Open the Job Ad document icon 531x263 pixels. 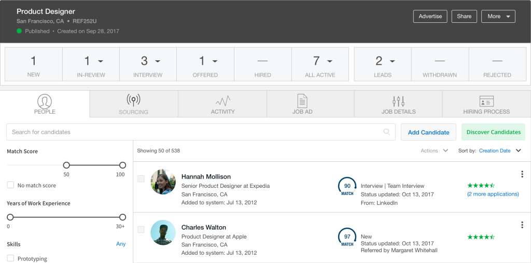click(x=302, y=101)
